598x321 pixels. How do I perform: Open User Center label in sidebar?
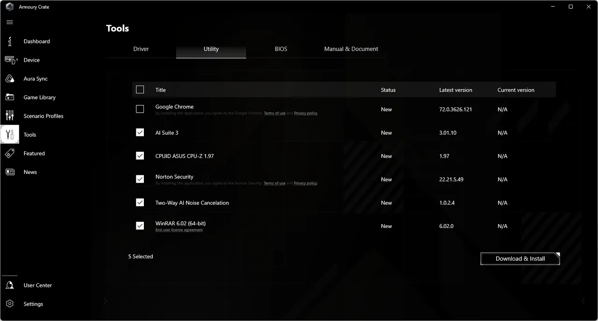tap(38, 285)
